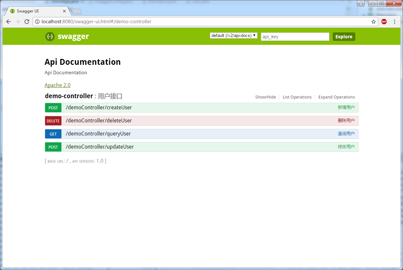Click the 新增用户 description

click(x=346, y=107)
